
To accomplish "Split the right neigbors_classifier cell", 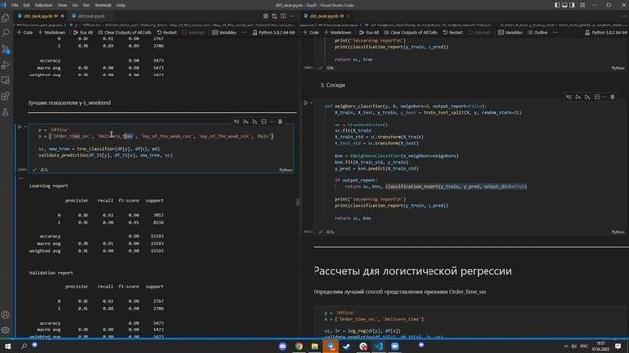I will tap(597, 97).
